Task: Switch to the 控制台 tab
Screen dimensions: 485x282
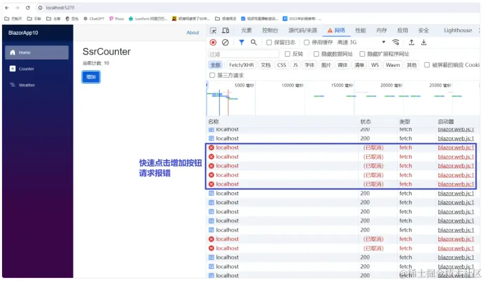Action: coord(270,30)
